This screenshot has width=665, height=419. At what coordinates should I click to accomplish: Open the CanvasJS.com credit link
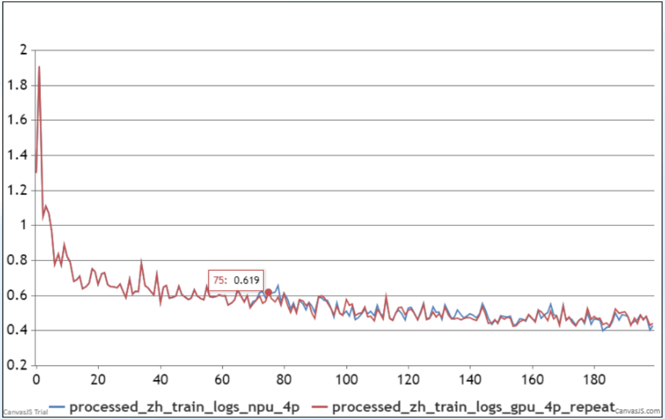click(638, 411)
